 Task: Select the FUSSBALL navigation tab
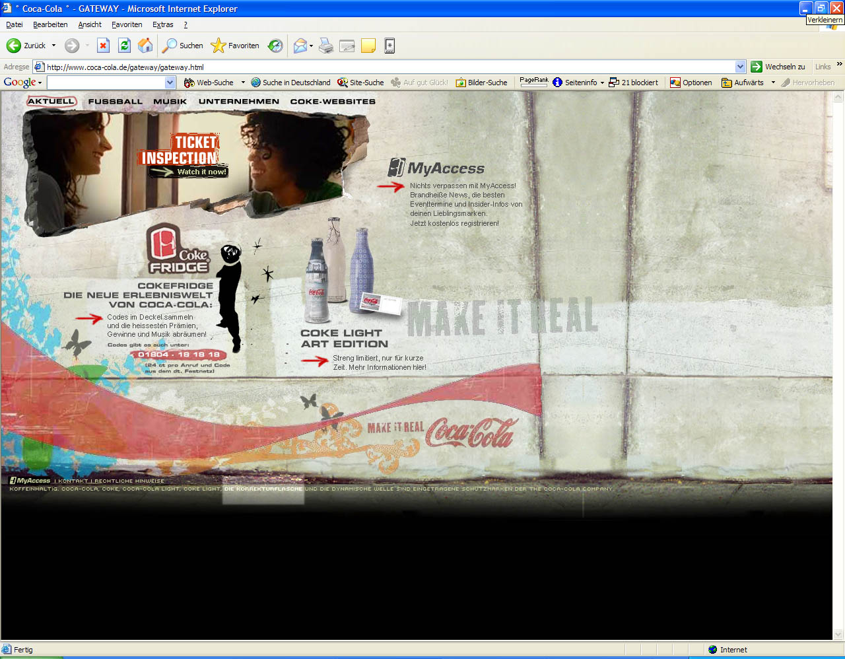[x=116, y=102]
